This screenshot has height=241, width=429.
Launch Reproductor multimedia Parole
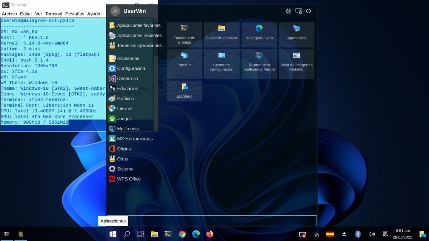(x=259, y=64)
